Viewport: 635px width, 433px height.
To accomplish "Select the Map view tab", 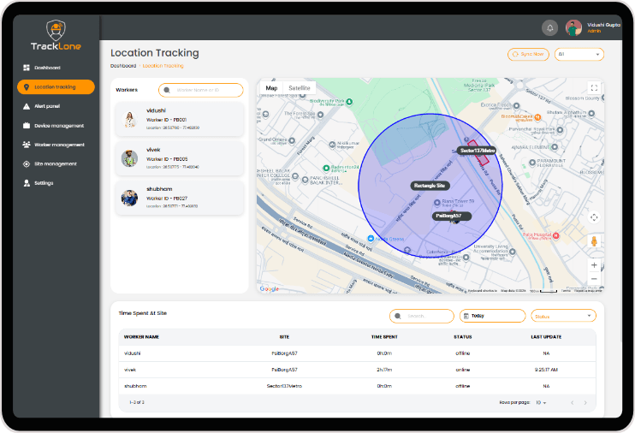I will (x=271, y=88).
